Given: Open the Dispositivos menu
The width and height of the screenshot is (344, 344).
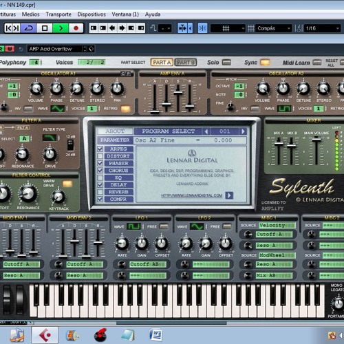Looking at the screenshot, I should pyautogui.click(x=92, y=14).
